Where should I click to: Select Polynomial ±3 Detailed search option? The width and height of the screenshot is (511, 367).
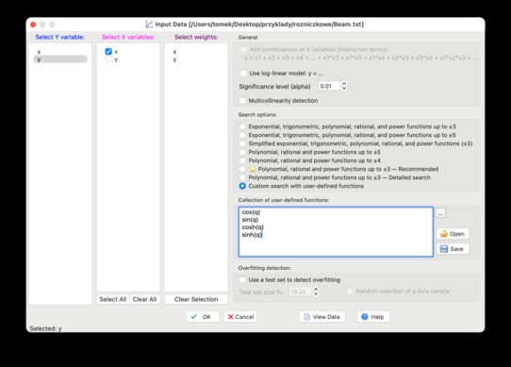242,177
